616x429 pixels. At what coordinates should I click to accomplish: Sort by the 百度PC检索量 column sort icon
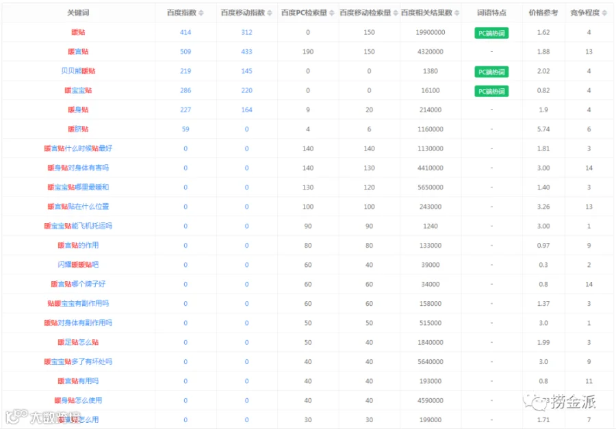point(331,13)
